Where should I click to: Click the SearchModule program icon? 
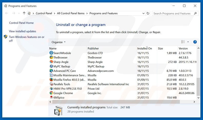[51, 53]
